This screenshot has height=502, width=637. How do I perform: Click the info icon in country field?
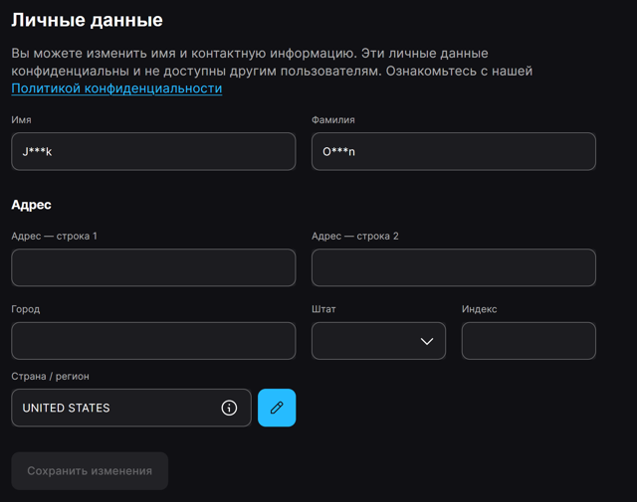(229, 408)
